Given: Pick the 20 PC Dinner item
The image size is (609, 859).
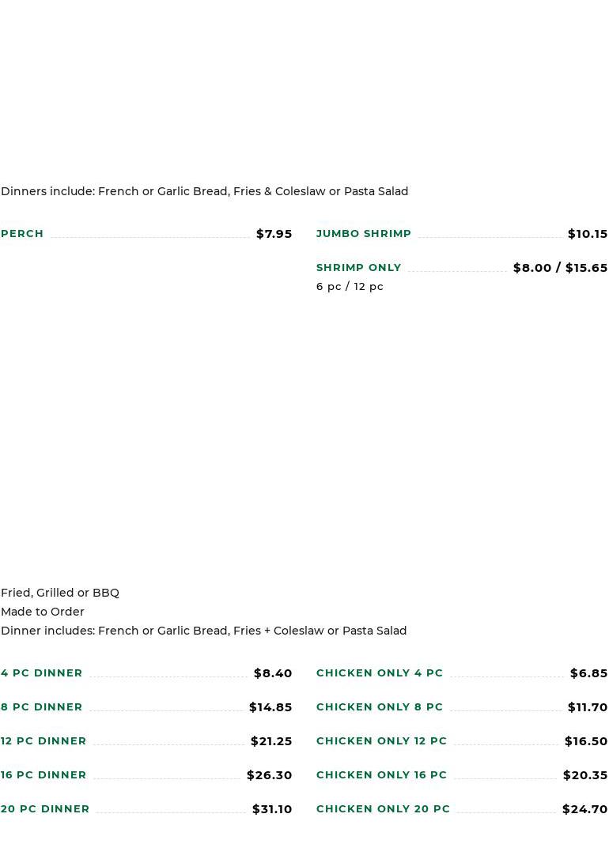Looking at the screenshot, I should [x=45, y=809].
